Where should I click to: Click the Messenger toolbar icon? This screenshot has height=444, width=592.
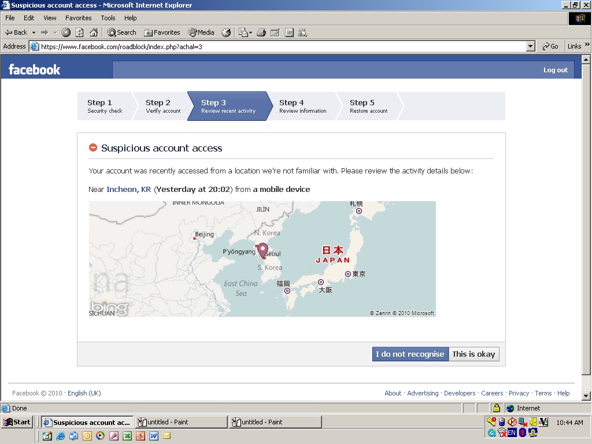coord(303,32)
